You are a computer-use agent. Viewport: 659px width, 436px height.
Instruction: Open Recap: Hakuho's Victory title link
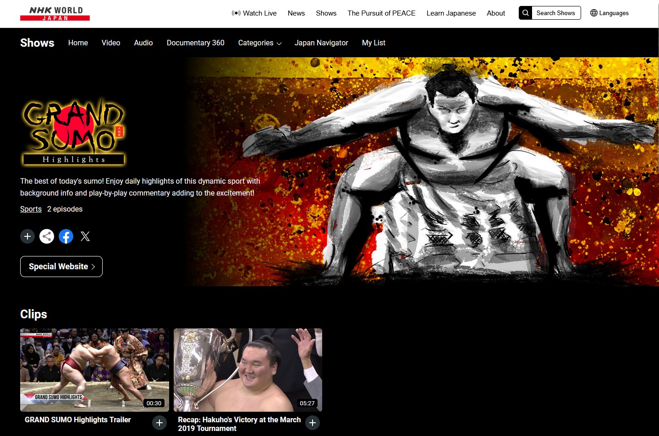tap(239, 424)
